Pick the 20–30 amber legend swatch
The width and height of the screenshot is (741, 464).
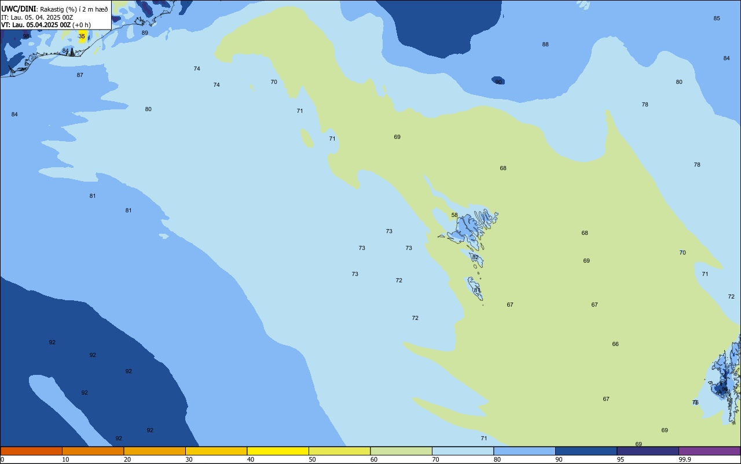155,451
